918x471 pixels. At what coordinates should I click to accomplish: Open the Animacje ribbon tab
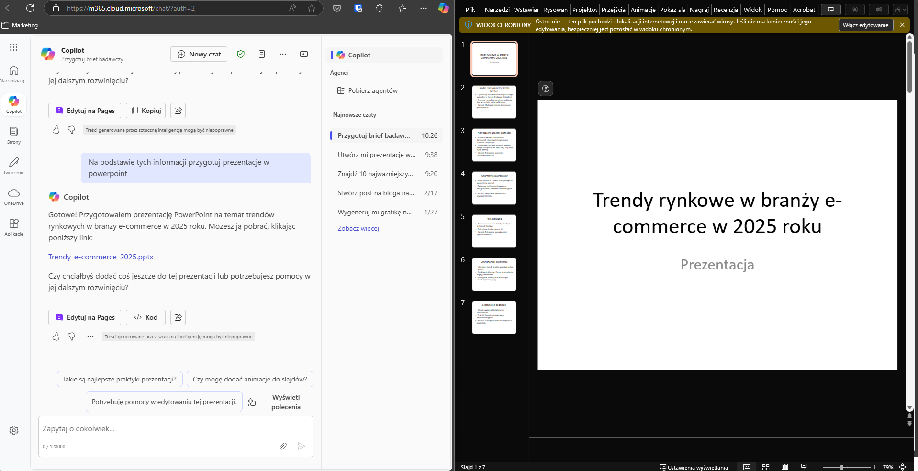[x=643, y=10]
